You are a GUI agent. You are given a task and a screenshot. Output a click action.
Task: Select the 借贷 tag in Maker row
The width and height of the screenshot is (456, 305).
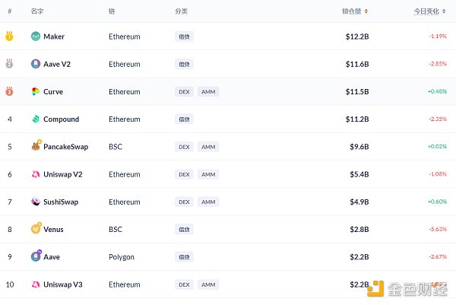point(184,37)
